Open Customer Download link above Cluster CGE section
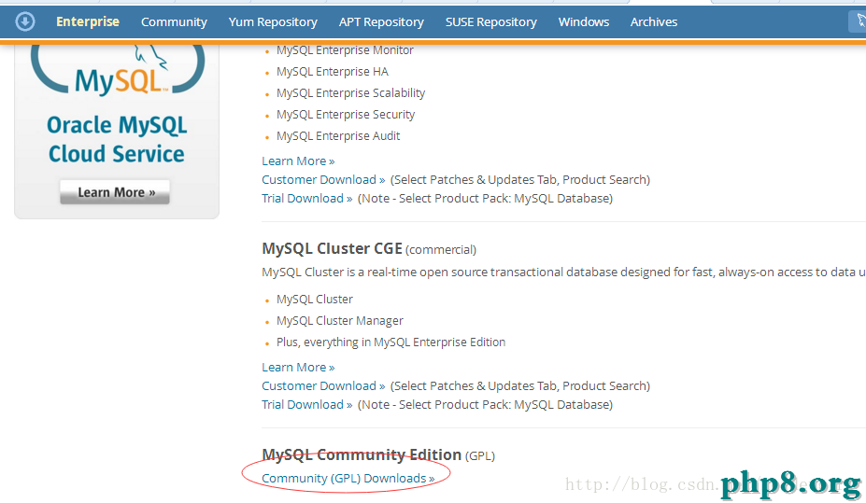Viewport: 866px width, 503px height. [x=323, y=180]
